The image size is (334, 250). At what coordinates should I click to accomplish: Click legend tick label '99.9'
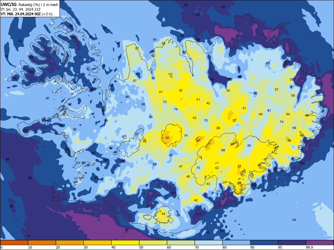tap(309, 247)
